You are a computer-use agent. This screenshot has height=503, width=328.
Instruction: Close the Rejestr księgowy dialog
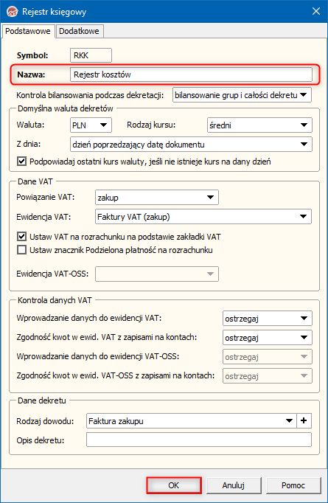pos(315,12)
